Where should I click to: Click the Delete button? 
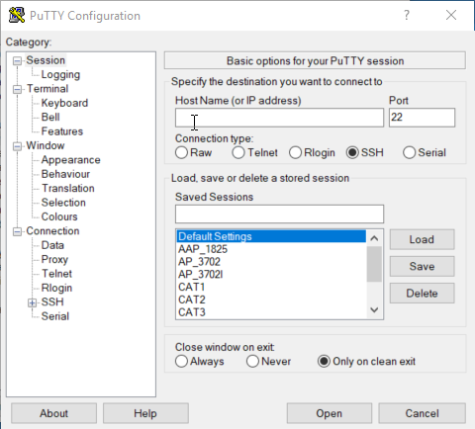pyautogui.click(x=422, y=294)
